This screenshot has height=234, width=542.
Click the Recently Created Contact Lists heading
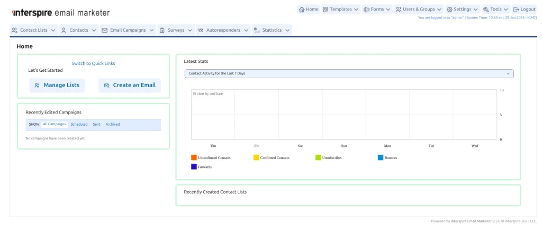pyautogui.click(x=215, y=192)
